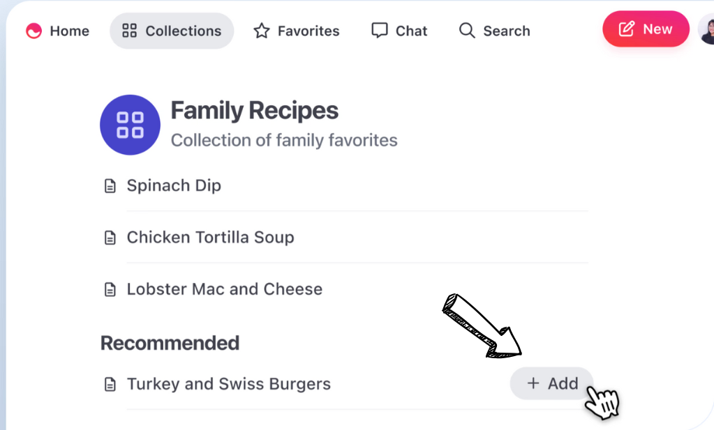Click the Turkey and Swiss Burgers document icon

[110, 384]
